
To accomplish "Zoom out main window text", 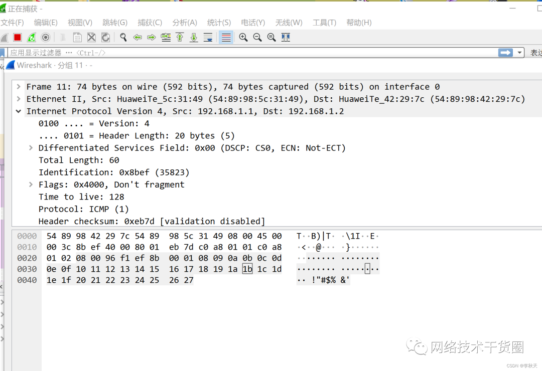I will tap(257, 37).
